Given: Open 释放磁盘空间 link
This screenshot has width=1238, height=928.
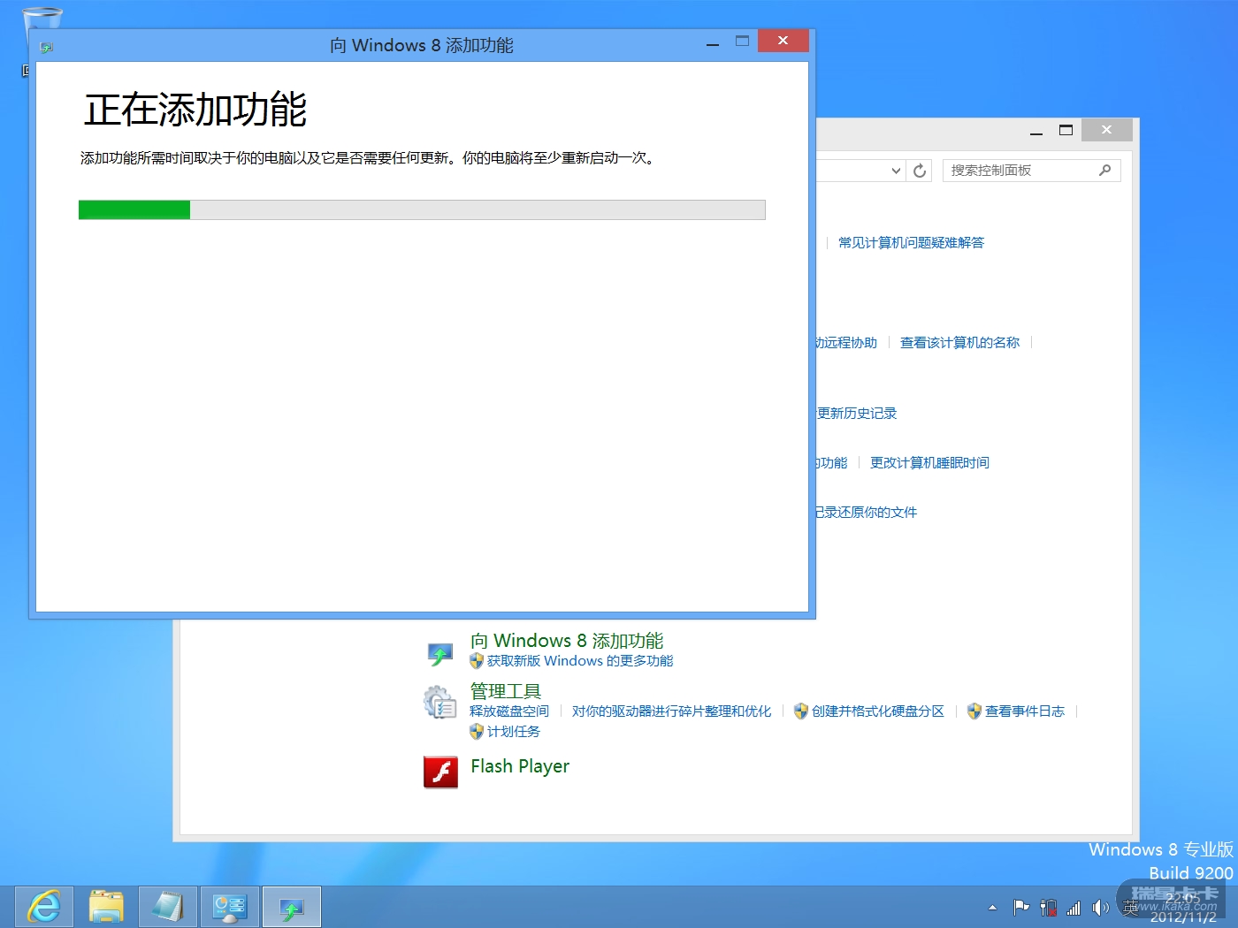Looking at the screenshot, I should (x=509, y=711).
